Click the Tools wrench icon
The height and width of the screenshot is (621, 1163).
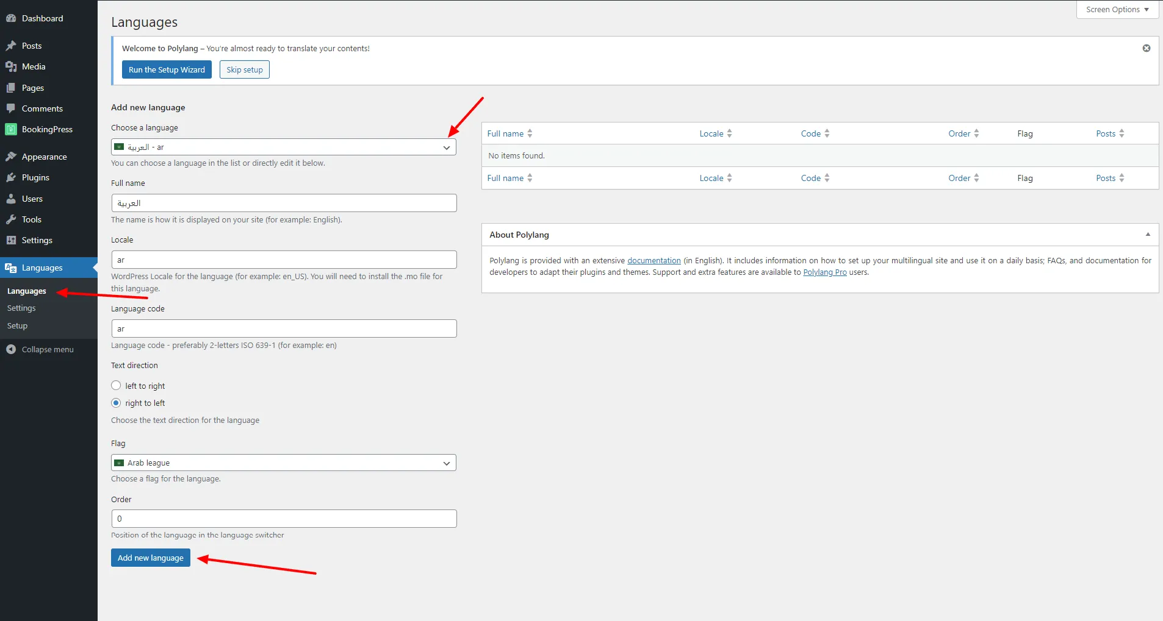pyautogui.click(x=11, y=219)
